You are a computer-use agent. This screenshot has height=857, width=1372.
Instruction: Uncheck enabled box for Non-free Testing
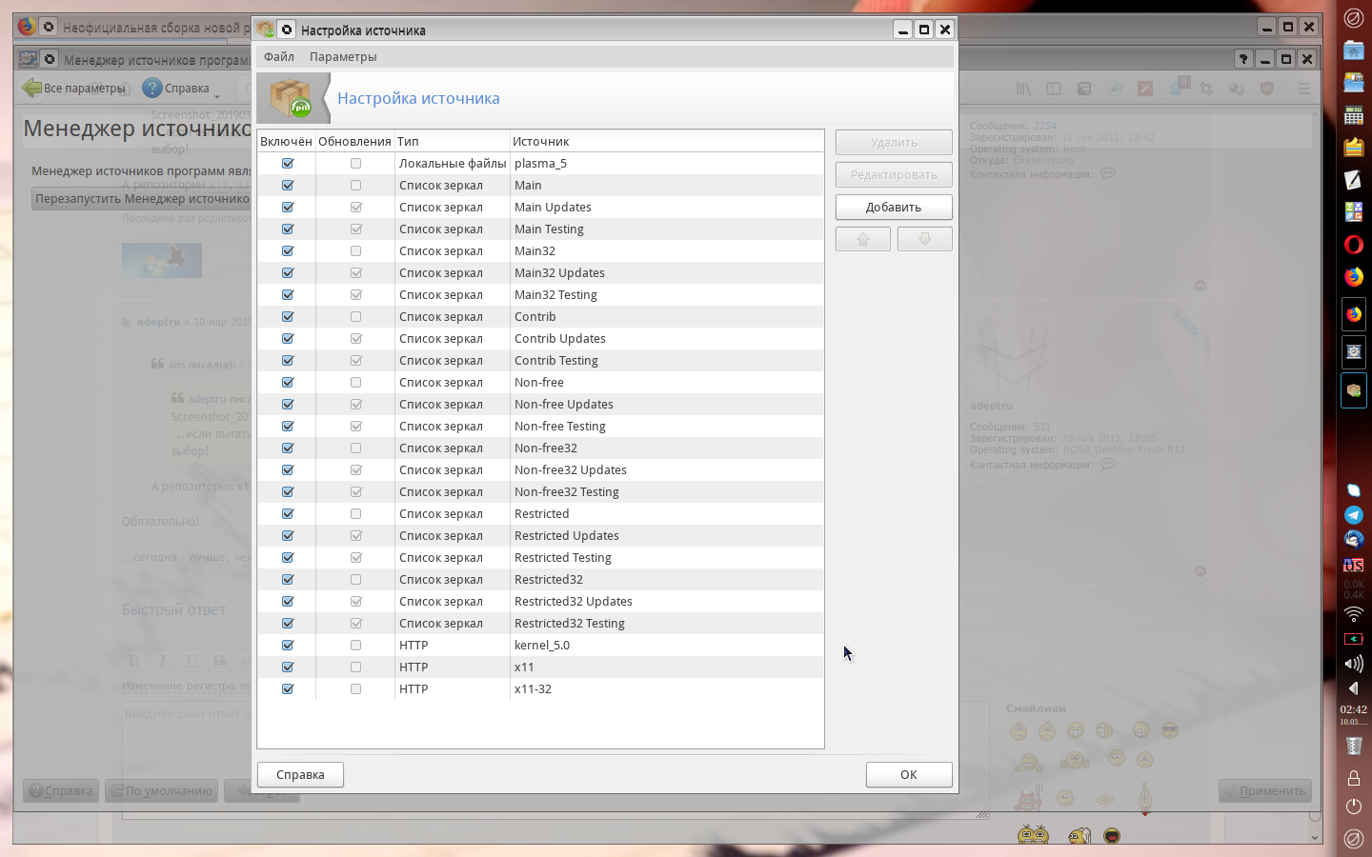[288, 427]
